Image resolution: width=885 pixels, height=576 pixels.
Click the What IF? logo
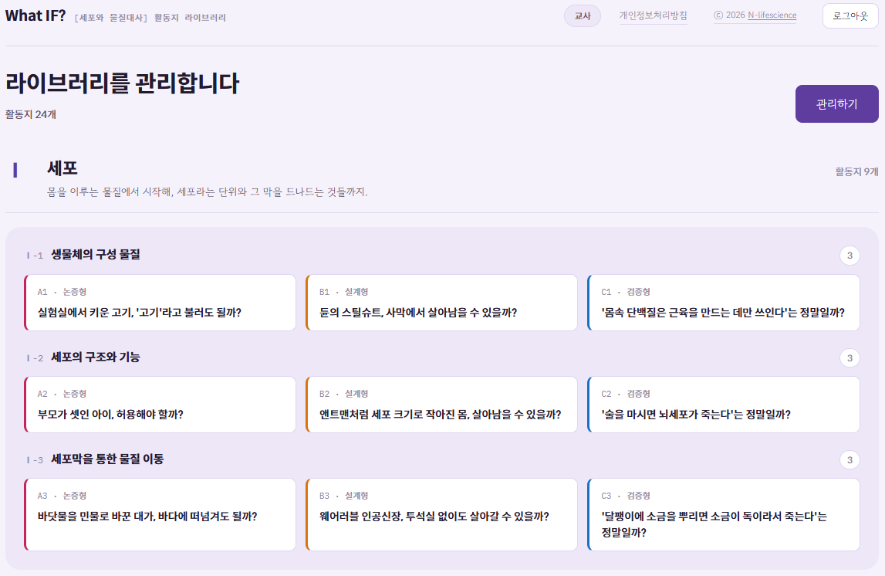click(x=35, y=15)
